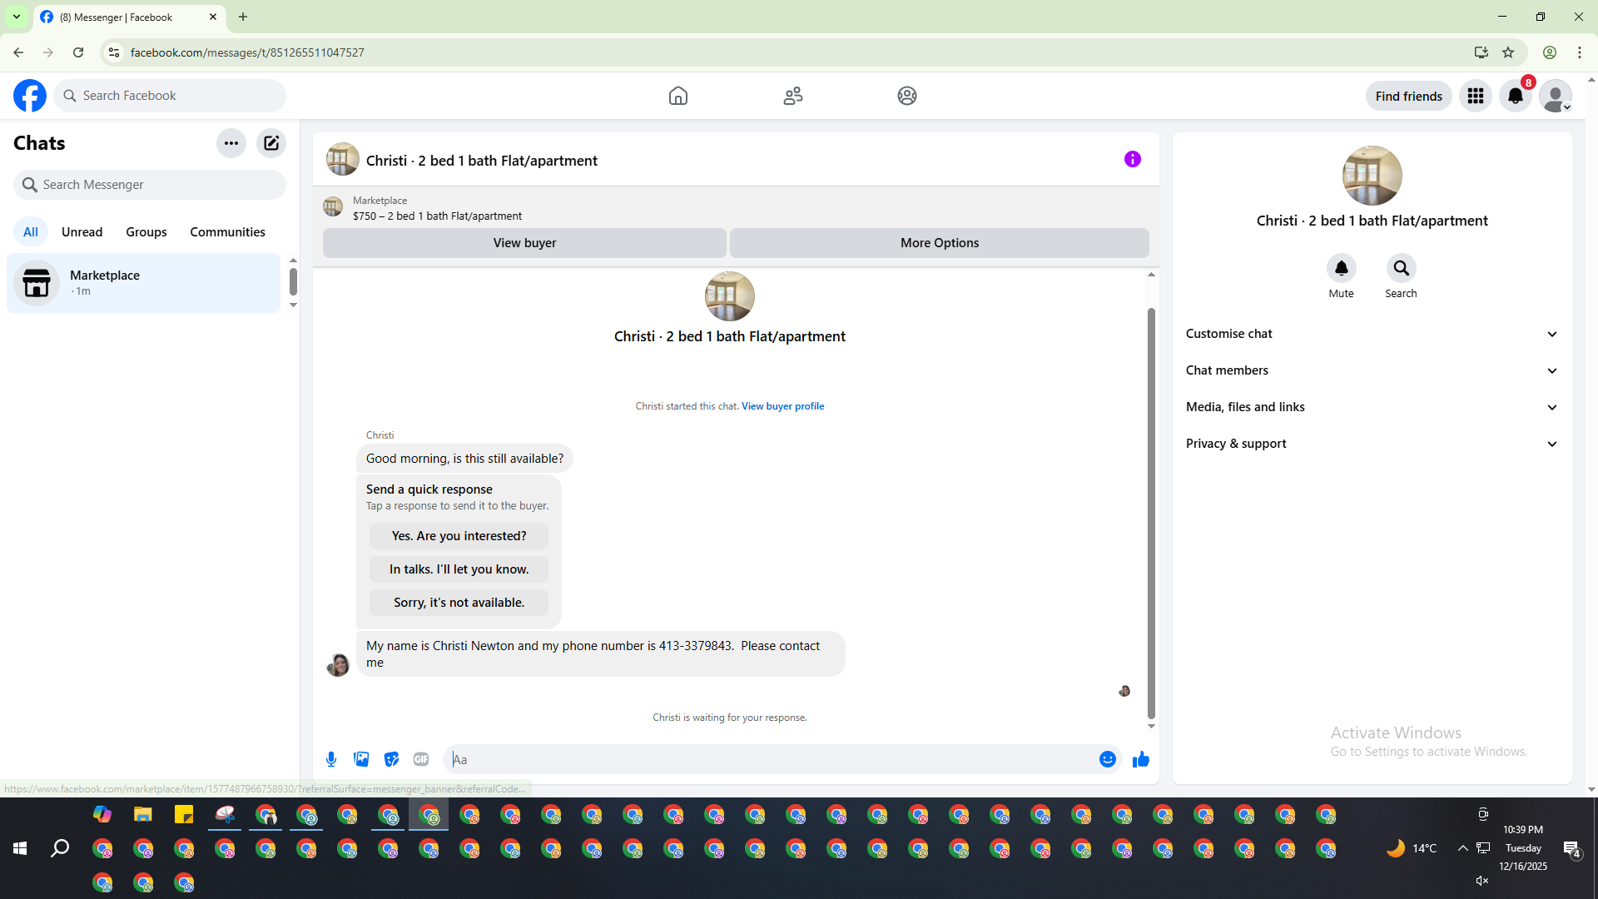Image resolution: width=1598 pixels, height=899 pixels.
Task: Start a new message with compose icon
Action: 271,143
